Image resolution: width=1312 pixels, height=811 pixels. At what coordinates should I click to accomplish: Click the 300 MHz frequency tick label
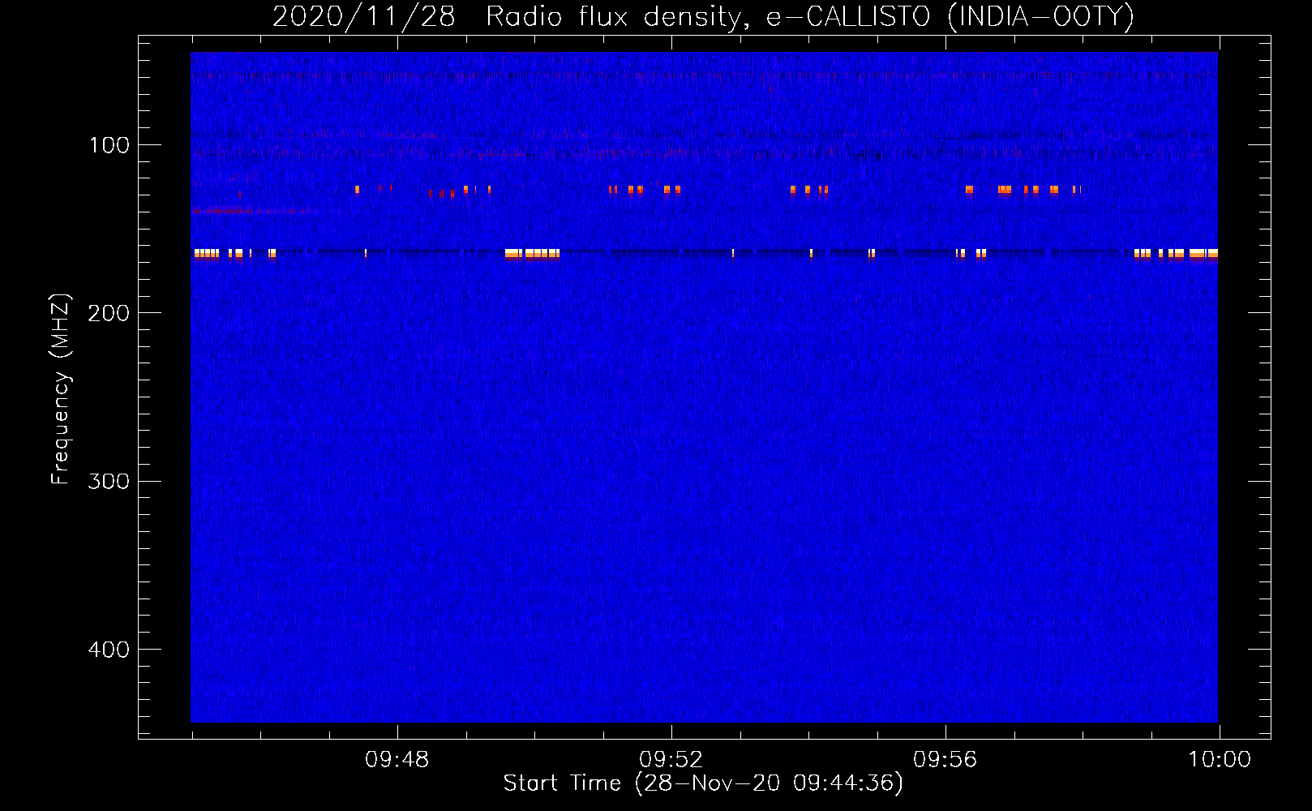(x=109, y=481)
